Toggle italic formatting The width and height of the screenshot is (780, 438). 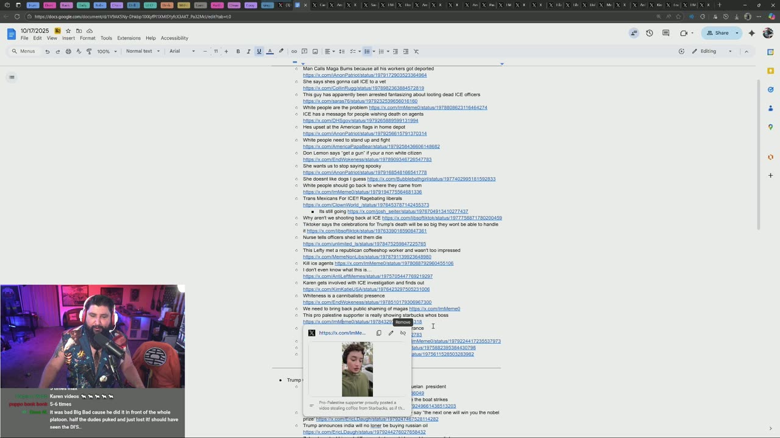(x=248, y=52)
